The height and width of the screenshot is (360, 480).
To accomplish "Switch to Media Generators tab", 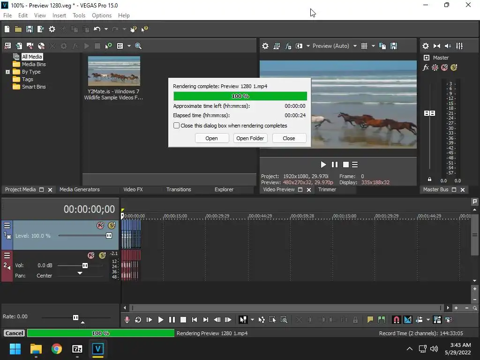I will click(80, 189).
